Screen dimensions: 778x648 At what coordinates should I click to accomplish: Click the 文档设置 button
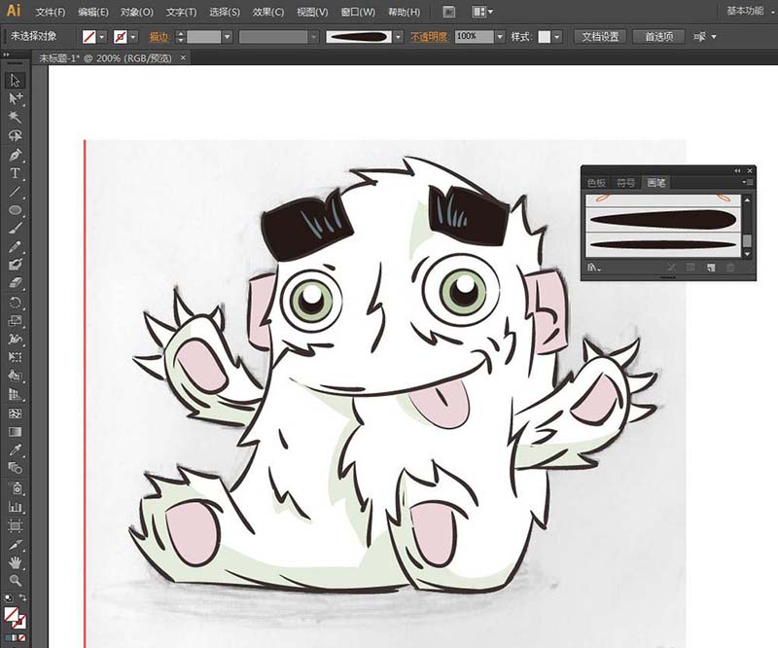coord(600,37)
